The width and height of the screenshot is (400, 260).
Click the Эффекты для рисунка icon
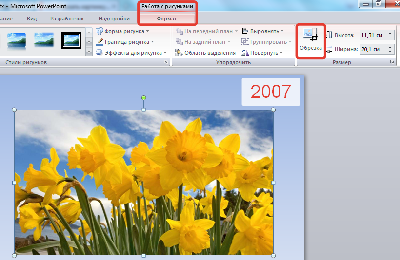[99, 52]
